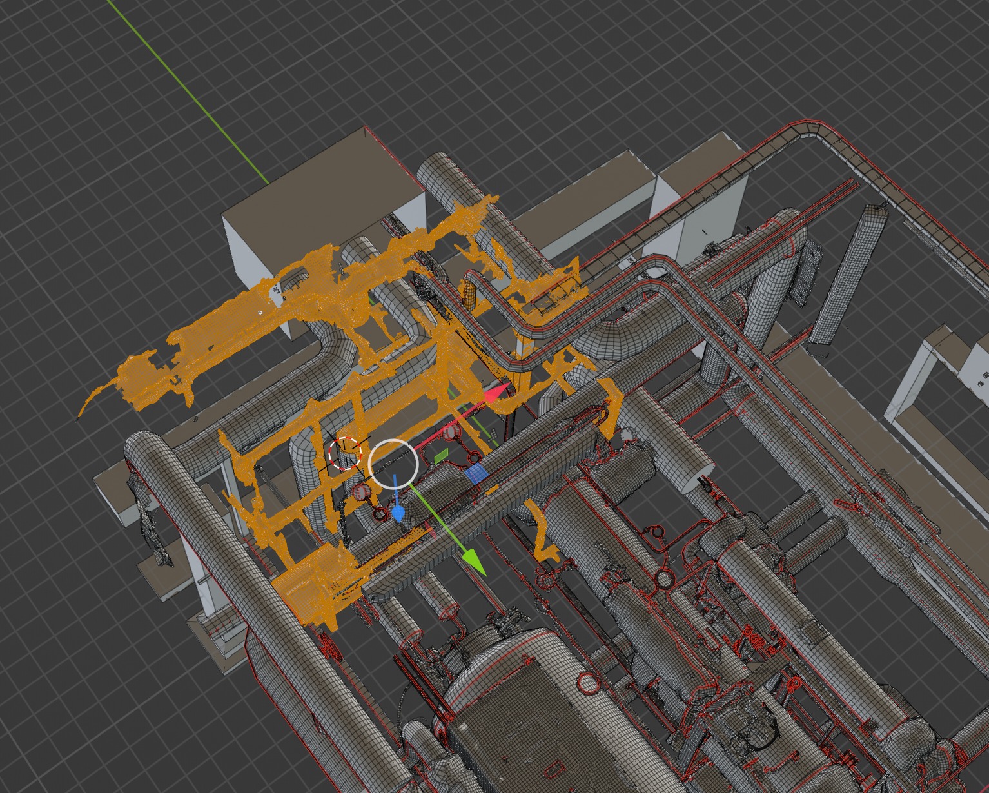This screenshot has height=793, width=989.
Task: Click the white circle at the gizmo center
Action: pos(393,464)
